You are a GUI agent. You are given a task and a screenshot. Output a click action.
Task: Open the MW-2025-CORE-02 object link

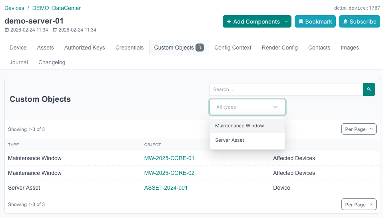click(169, 173)
